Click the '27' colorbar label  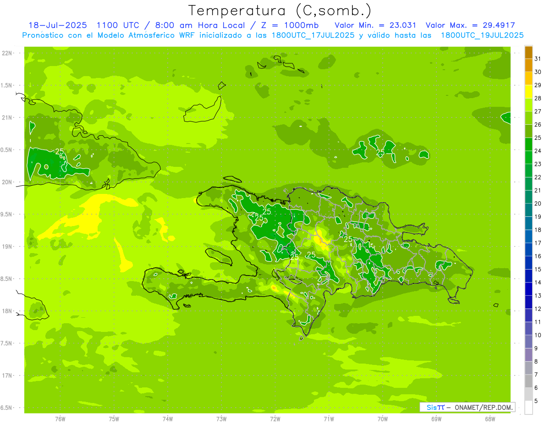538,111
